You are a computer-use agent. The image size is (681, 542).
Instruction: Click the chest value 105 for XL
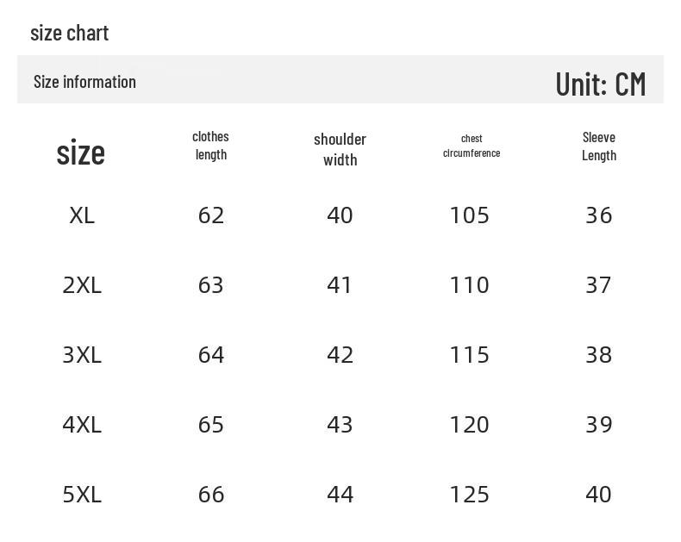point(470,215)
